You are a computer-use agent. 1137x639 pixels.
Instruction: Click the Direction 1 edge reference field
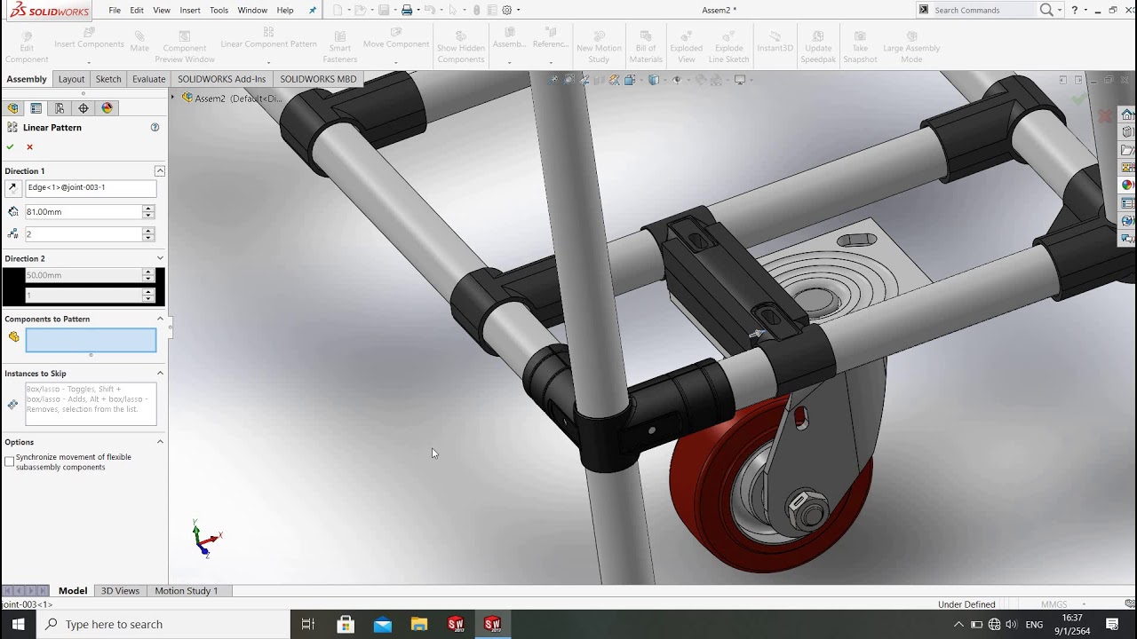point(91,188)
